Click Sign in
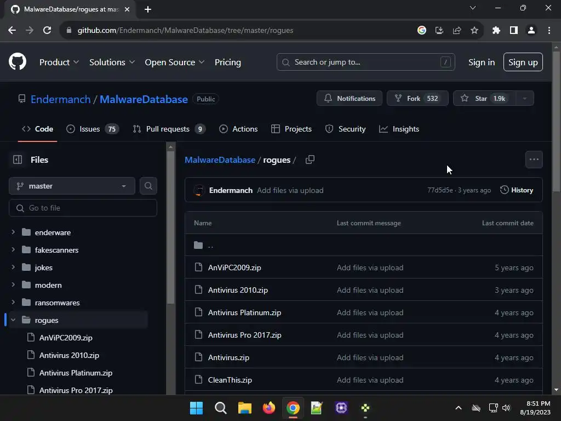 click(x=482, y=62)
